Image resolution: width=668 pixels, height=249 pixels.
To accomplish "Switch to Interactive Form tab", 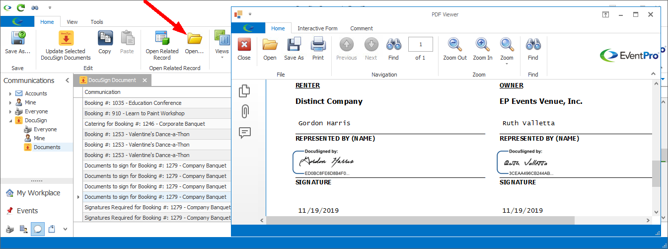I will (317, 28).
